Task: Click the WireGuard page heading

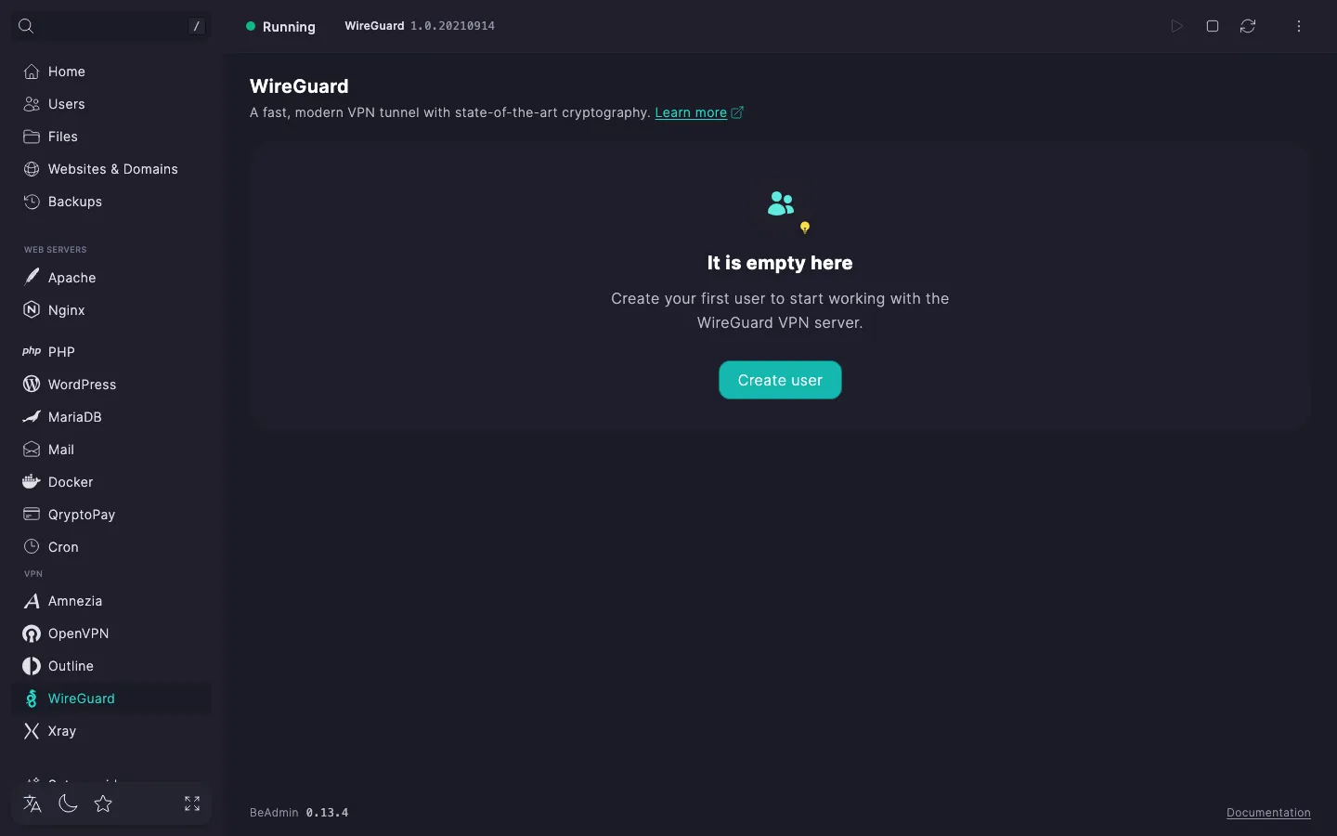Action: coord(299,86)
